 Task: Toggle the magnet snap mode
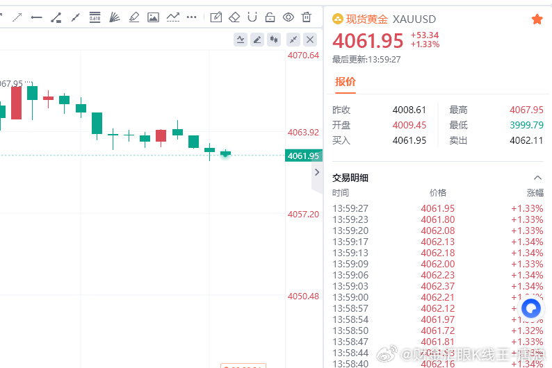pos(252,17)
